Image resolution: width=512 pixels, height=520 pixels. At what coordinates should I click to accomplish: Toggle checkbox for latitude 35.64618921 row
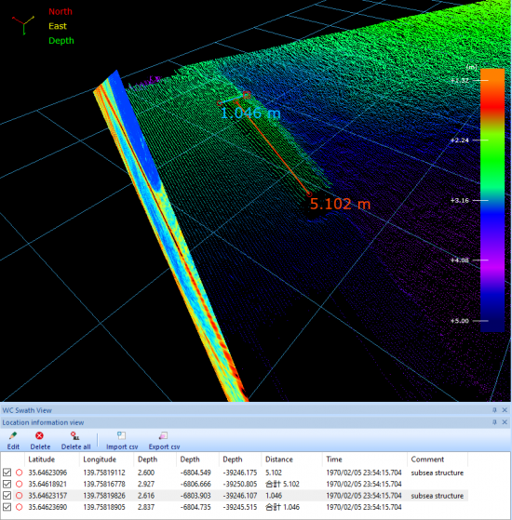point(7,484)
